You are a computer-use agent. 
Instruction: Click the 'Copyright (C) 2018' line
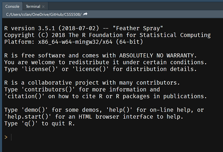108,35
